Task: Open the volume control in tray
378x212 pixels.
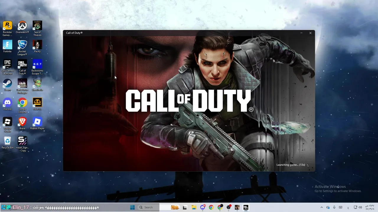Action: 360,207
